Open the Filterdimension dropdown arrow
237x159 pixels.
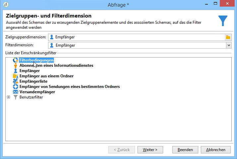[229, 45]
